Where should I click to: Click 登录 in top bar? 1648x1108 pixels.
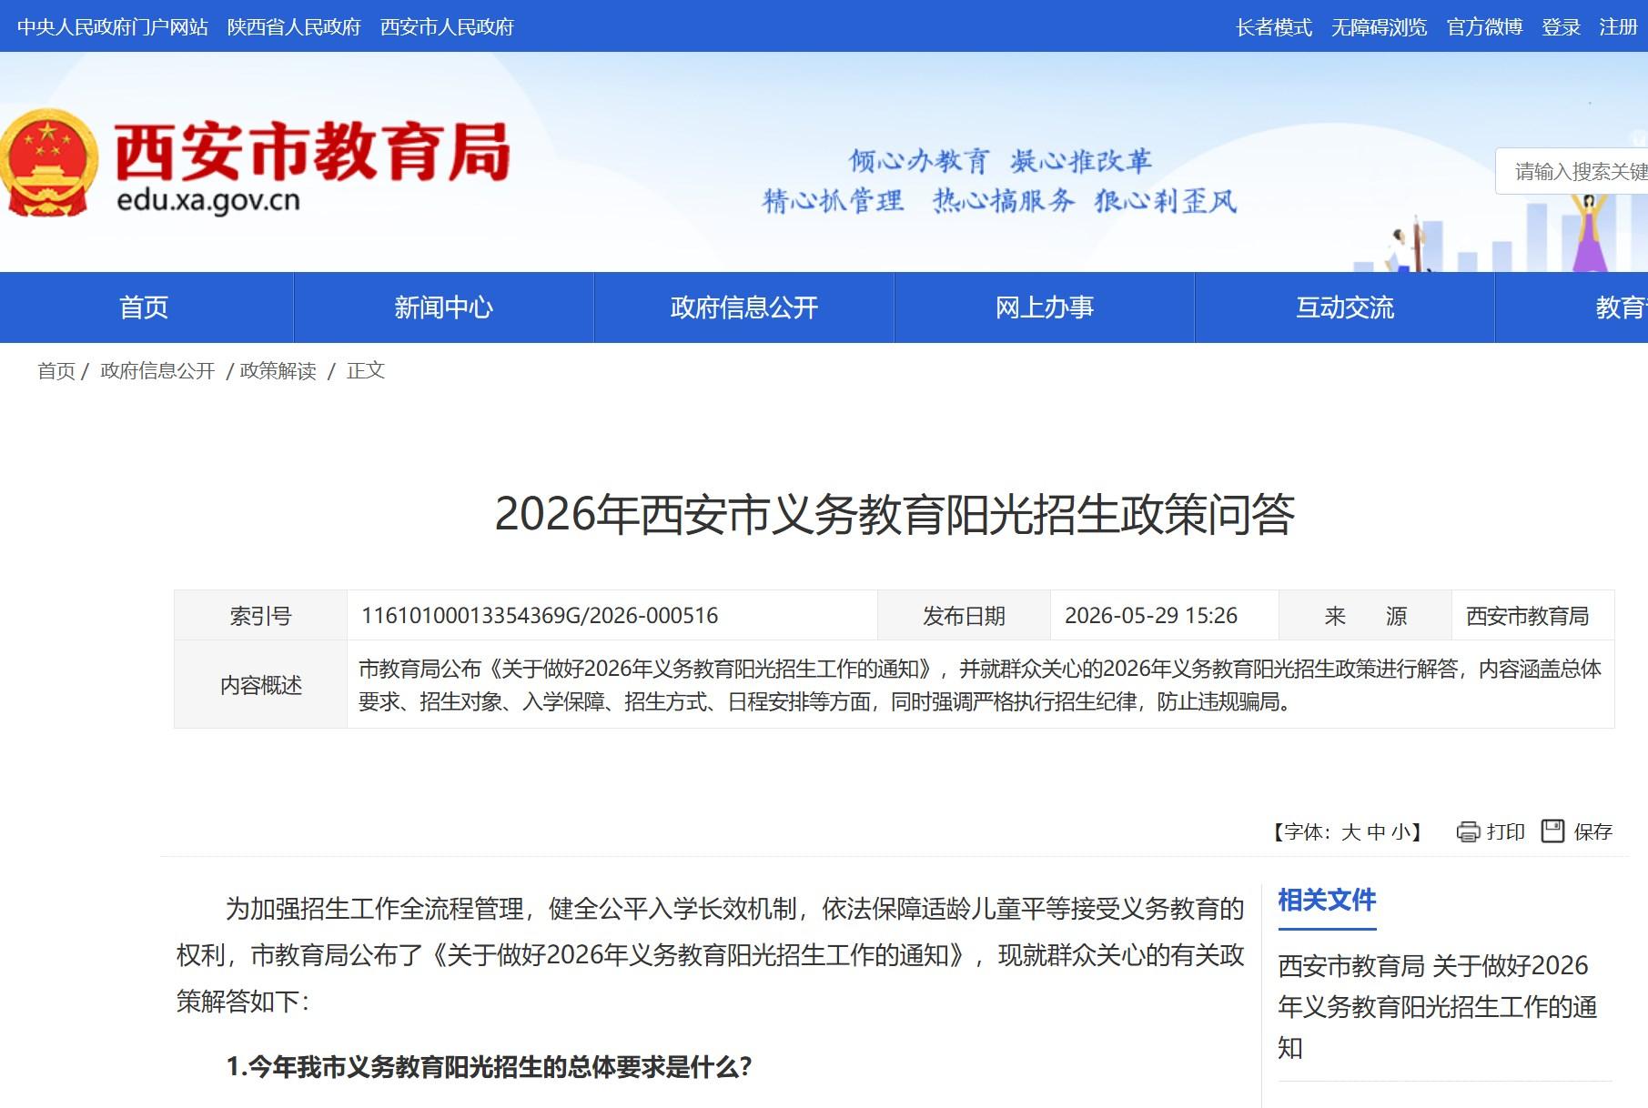[x=1561, y=27]
